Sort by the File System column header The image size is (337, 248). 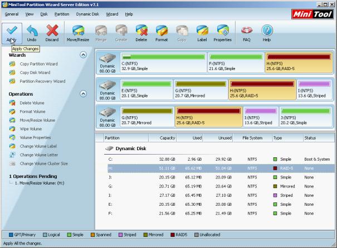(x=252, y=138)
